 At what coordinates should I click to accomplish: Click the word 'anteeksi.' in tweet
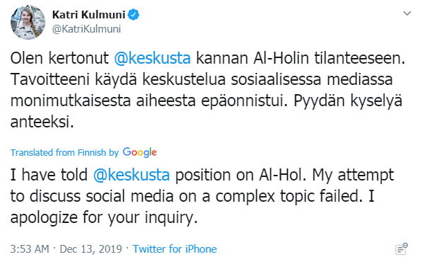42,122
